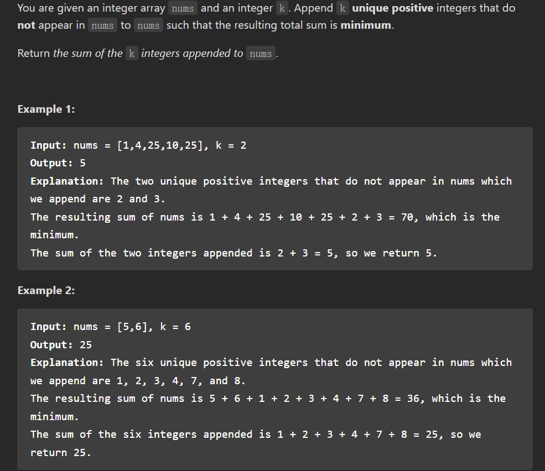Click the "k" chip before "unique positive"

click(x=342, y=8)
